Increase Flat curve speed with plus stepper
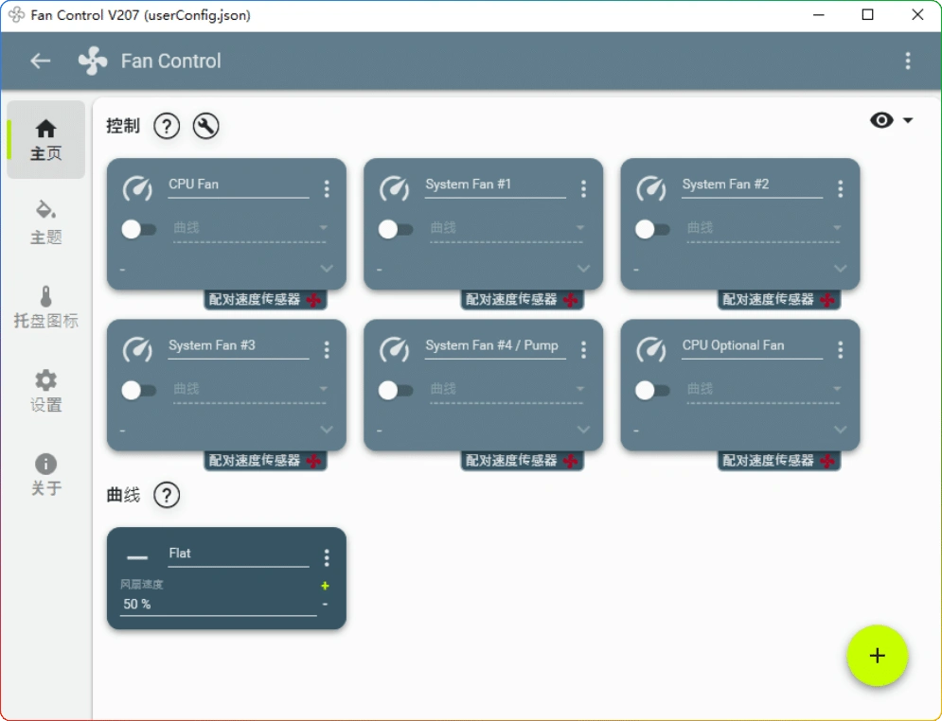 (x=325, y=585)
